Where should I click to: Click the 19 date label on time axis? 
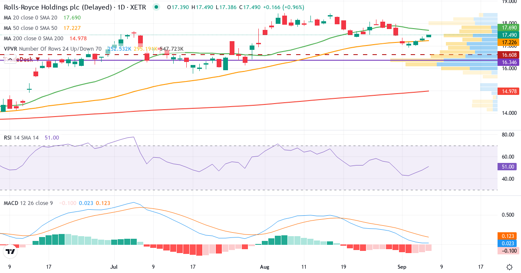(343, 267)
